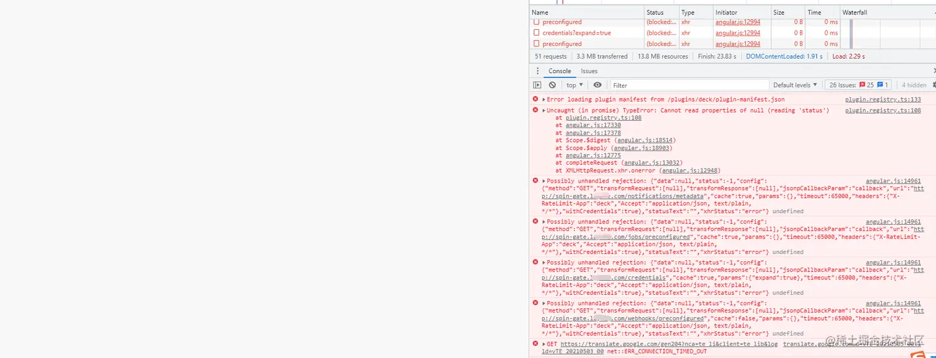936x358 pixels.
Task: Click the 13.8 MB resources summary
Action: pyautogui.click(x=663, y=56)
